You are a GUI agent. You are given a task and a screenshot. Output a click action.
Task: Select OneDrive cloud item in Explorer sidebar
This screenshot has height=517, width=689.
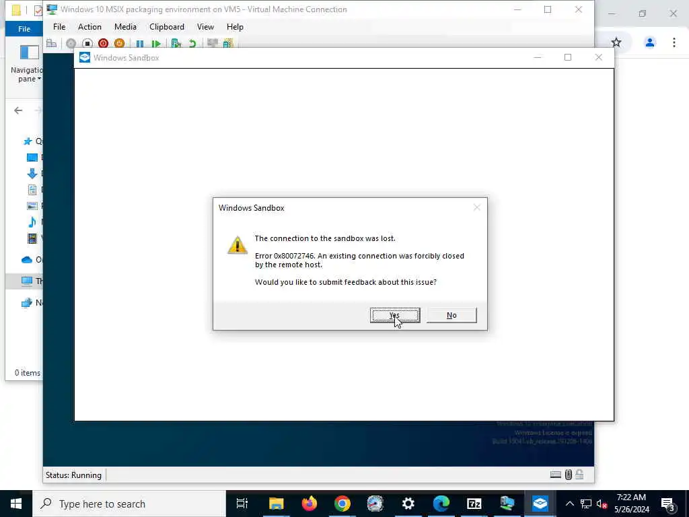pos(27,259)
